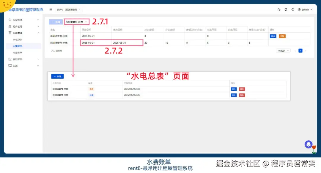Open 我的账本 sidebar menu label
This screenshot has width=321, height=173.
[18, 59]
